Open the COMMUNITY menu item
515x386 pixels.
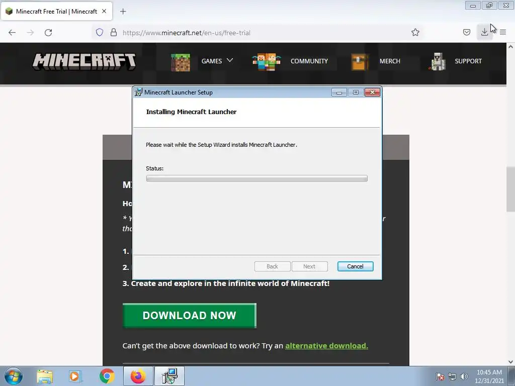309,61
